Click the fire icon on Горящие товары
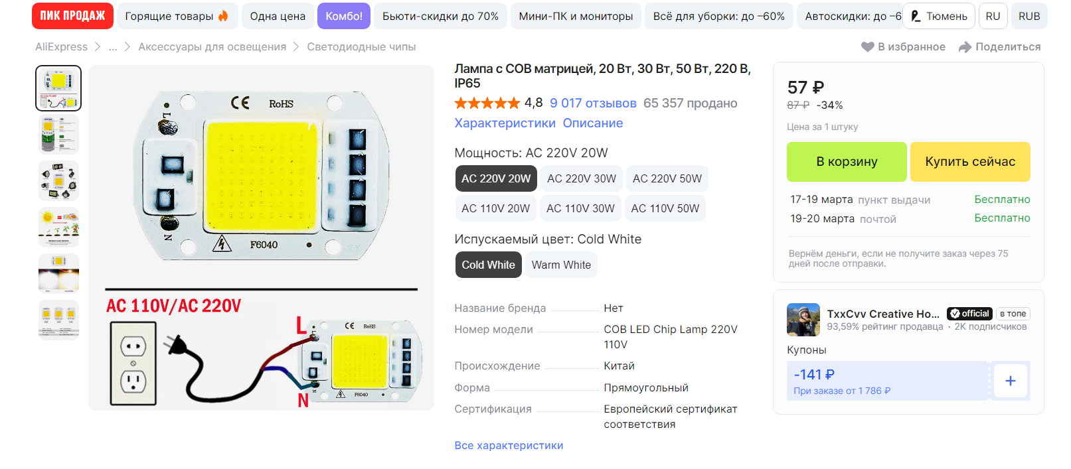 (x=224, y=16)
